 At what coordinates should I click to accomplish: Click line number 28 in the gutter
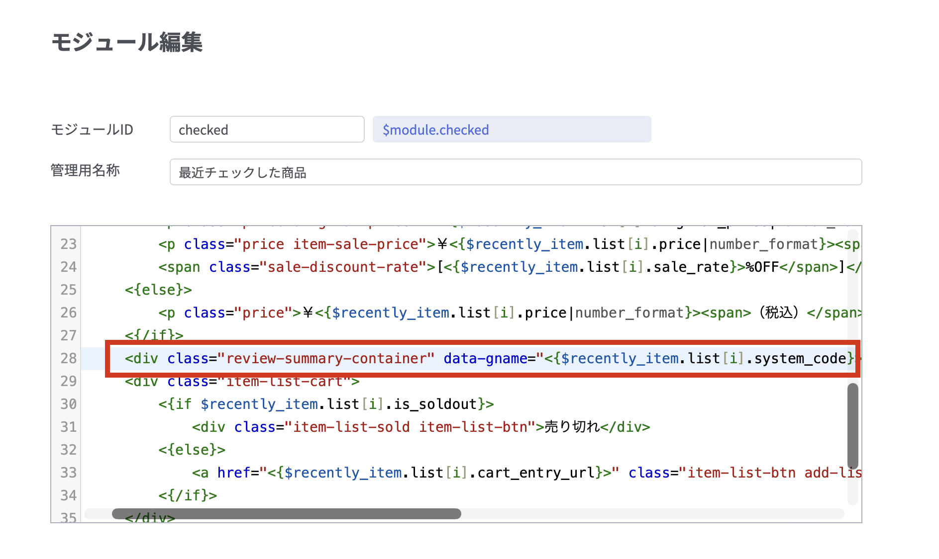68,358
